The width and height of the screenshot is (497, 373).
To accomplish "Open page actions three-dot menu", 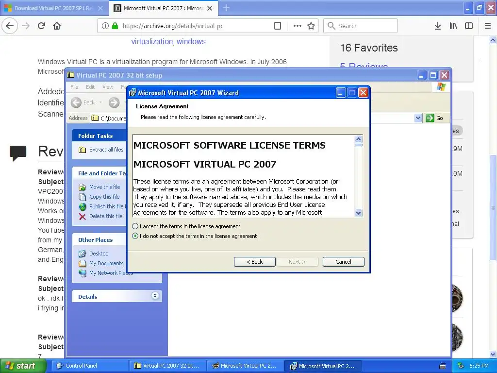I will [x=298, y=26].
